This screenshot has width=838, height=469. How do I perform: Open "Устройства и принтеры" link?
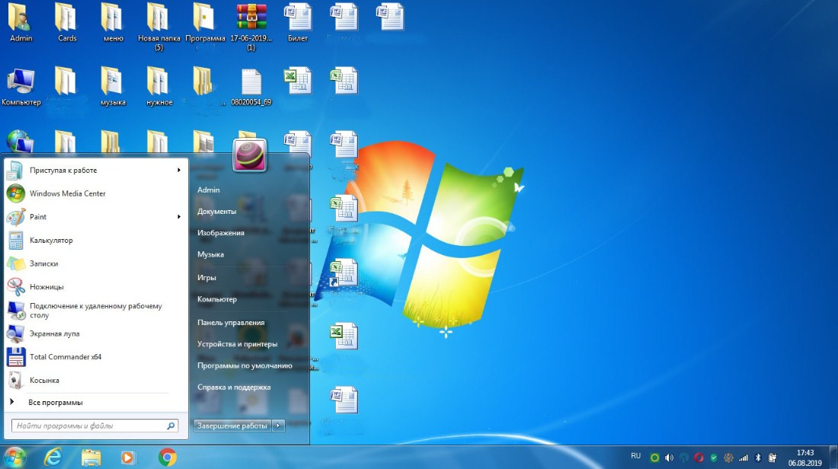pyautogui.click(x=237, y=344)
